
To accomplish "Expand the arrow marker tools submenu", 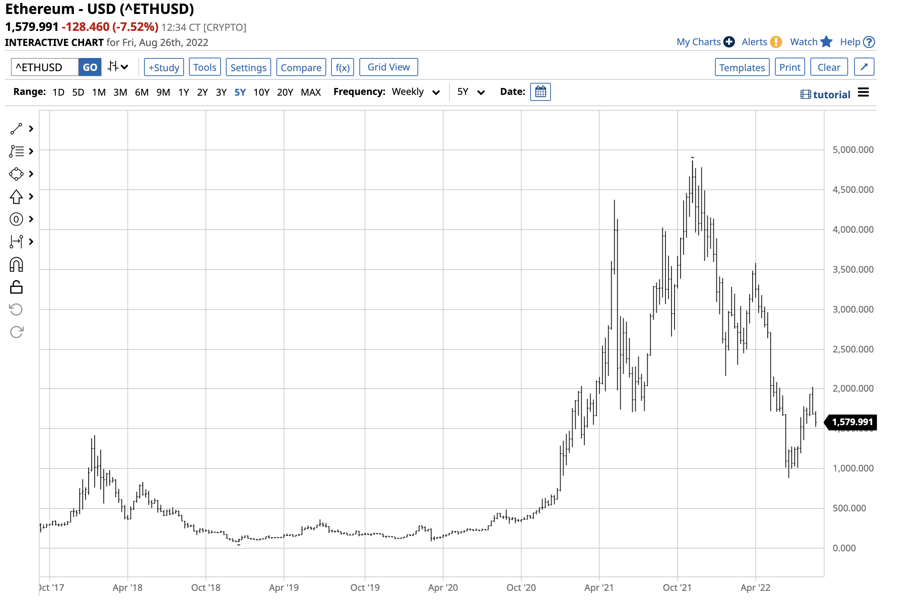I will point(31,197).
